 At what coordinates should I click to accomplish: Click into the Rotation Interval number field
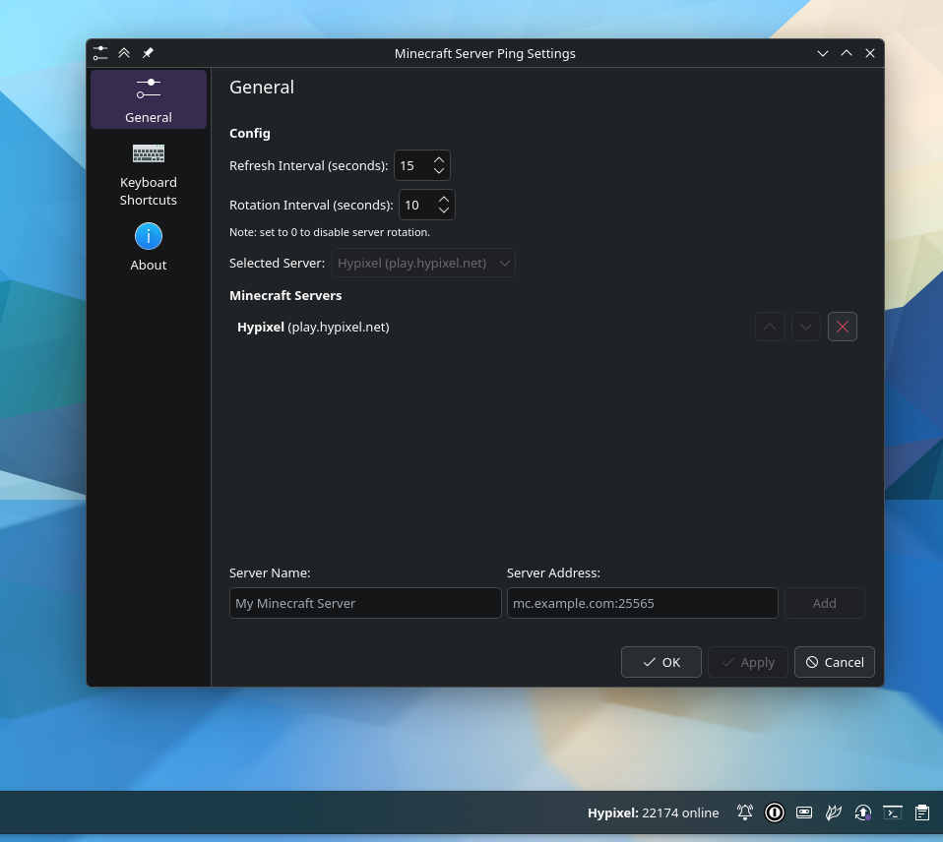pyautogui.click(x=418, y=205)
